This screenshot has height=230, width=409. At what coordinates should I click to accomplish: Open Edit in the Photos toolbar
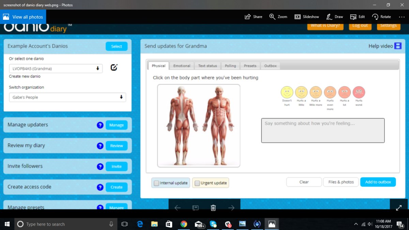point(357,17)
